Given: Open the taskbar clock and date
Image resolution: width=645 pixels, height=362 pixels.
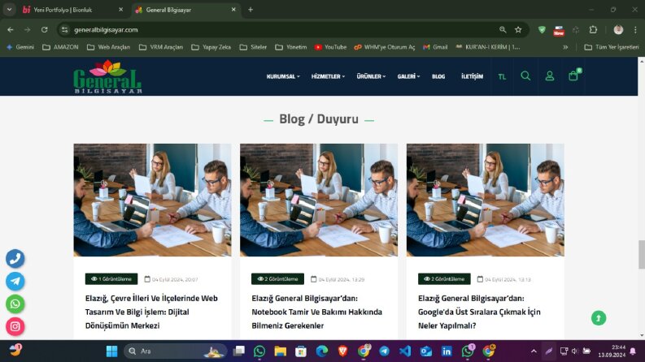Looking at the screenshot, I should tap(612, 351).
